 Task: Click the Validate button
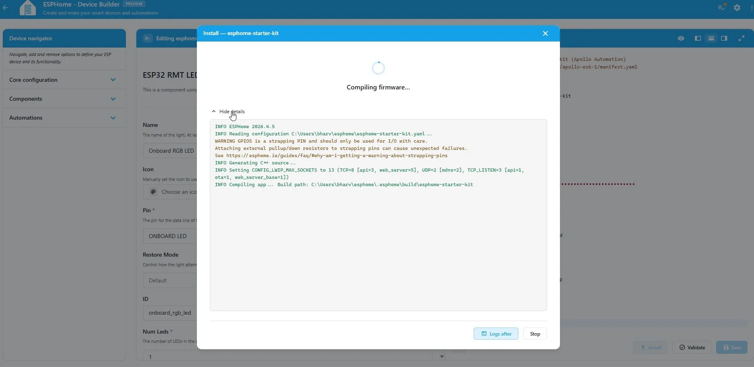(692, 347)
